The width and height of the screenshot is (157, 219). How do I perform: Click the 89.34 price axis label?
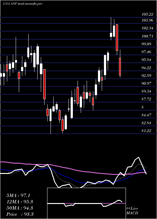tap(146, 91)
